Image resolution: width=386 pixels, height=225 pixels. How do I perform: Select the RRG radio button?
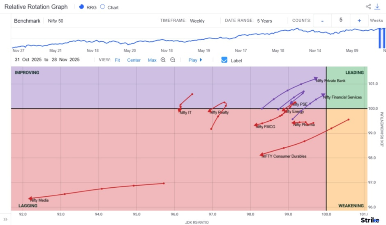click(x=81, y=7)
